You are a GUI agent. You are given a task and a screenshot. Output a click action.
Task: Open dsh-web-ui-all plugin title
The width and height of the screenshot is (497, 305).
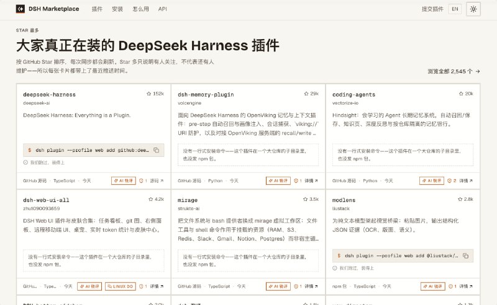tap(46, 200)
